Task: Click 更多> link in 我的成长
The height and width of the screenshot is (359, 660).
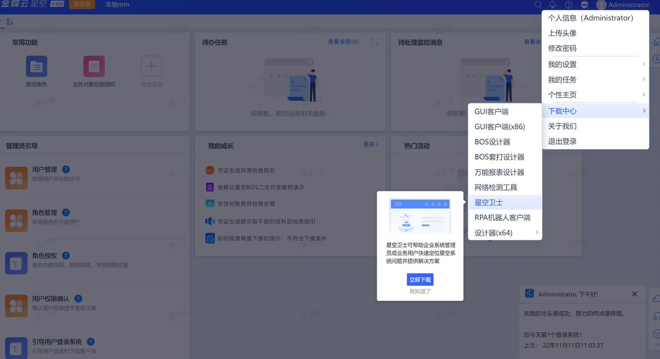Action: [371, 144]
